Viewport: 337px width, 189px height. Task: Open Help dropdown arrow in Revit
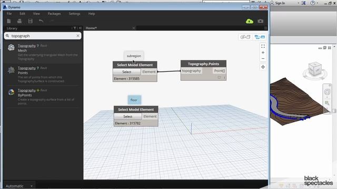(x=317, y=3)
